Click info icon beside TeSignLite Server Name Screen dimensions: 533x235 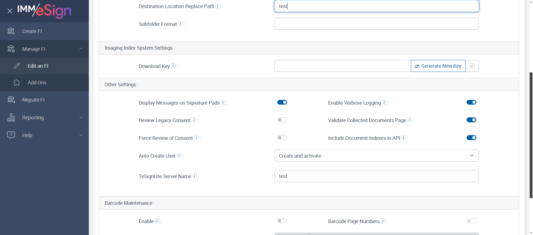point(195,176)
